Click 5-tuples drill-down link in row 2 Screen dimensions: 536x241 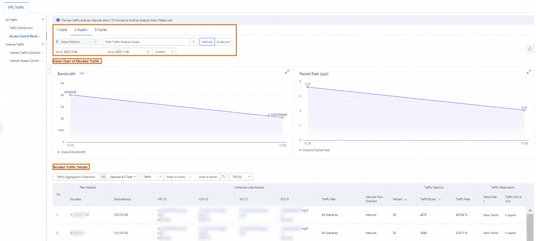[x=510, y=233]
